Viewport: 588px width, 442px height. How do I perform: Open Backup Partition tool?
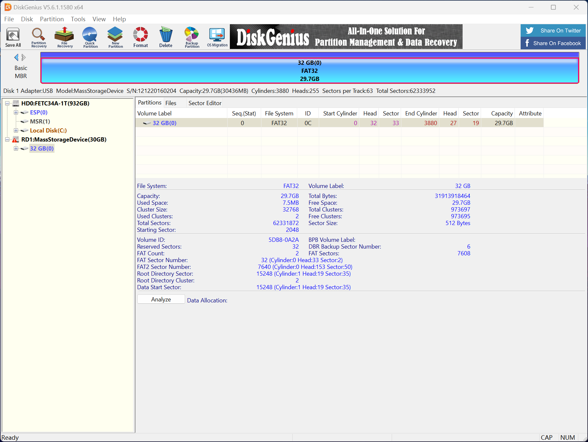[x=192, y=37]
